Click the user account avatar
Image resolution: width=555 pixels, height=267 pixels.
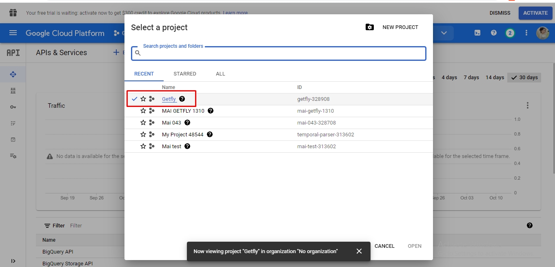pos(542,33)
